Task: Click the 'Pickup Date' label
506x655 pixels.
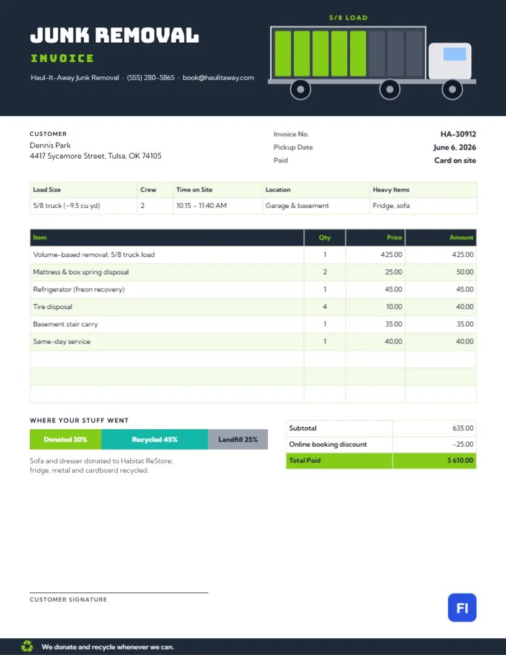Action: point(293,147)
